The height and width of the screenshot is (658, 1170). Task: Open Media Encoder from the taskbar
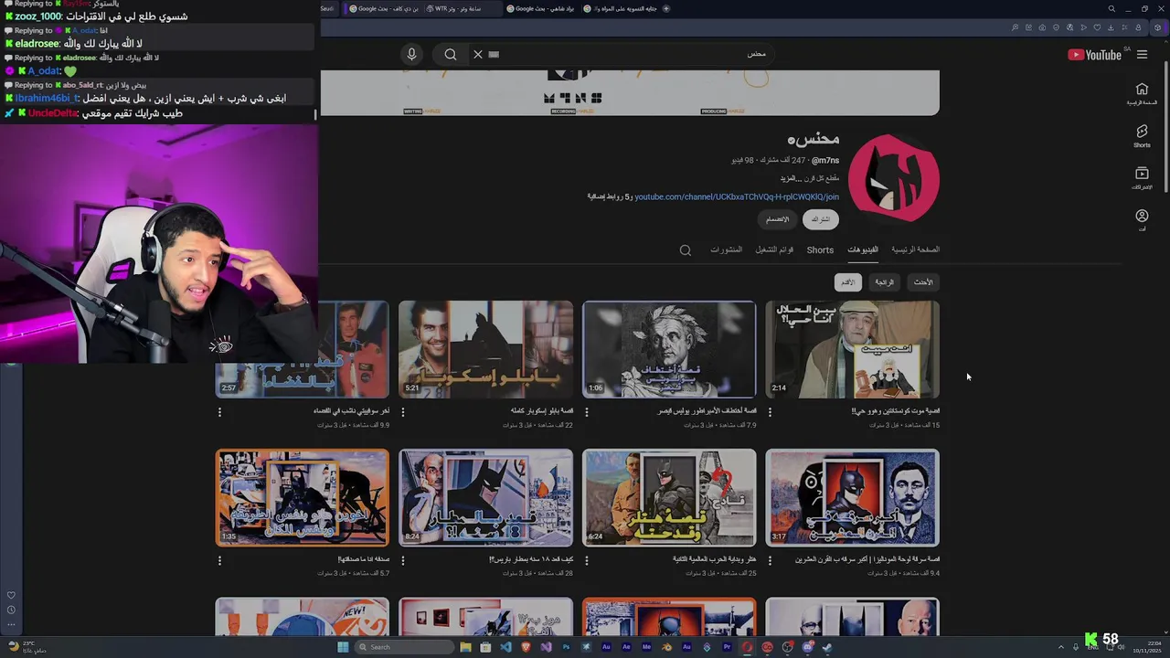click(646, 647)
